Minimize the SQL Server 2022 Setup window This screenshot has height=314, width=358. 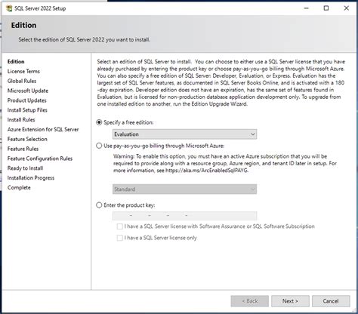[x=306, y=8]
